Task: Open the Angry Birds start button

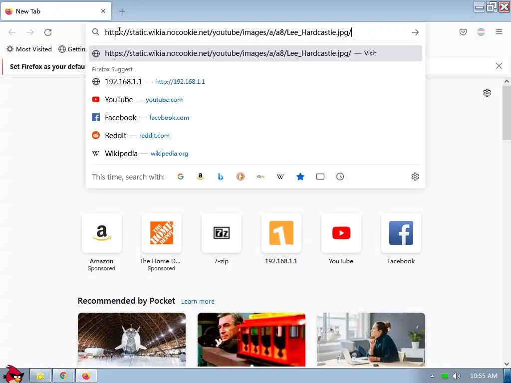Action: click(12, 374)
